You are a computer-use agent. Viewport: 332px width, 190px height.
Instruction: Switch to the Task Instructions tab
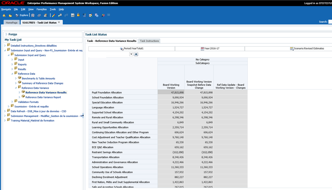coord(150,41)
